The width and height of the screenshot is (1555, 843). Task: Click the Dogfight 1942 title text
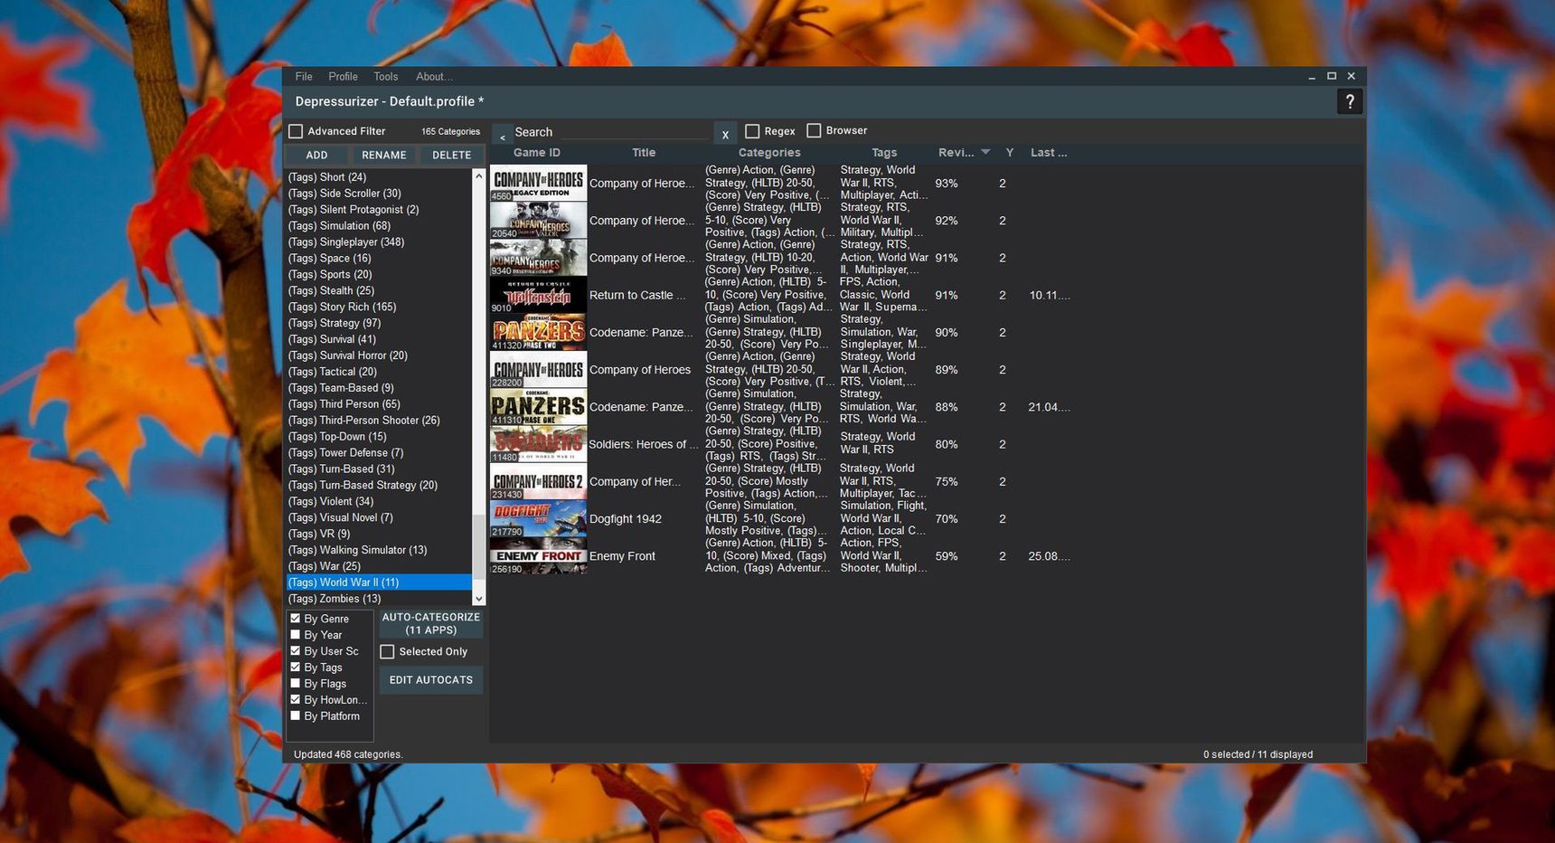[626, 519]
